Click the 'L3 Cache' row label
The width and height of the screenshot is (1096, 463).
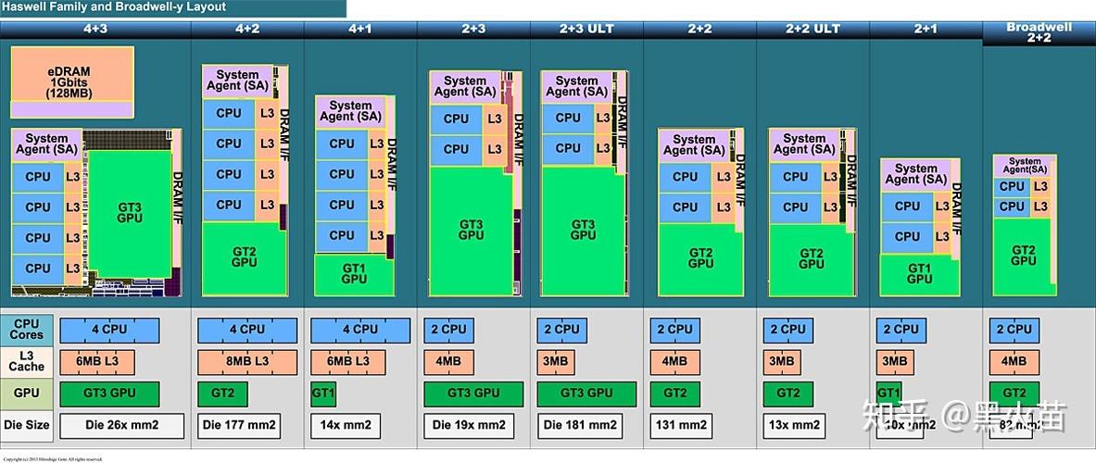coord(27,362)
